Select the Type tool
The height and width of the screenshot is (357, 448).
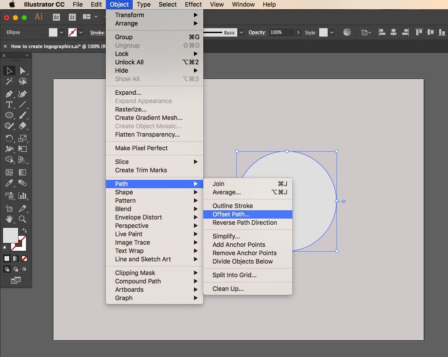(x=9, y=104)
